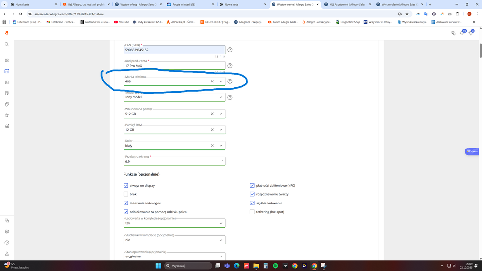Screen dimensions: 482x271
Task: Open Spotify from the Windows taskbar
Action: (x=275, y=266)
